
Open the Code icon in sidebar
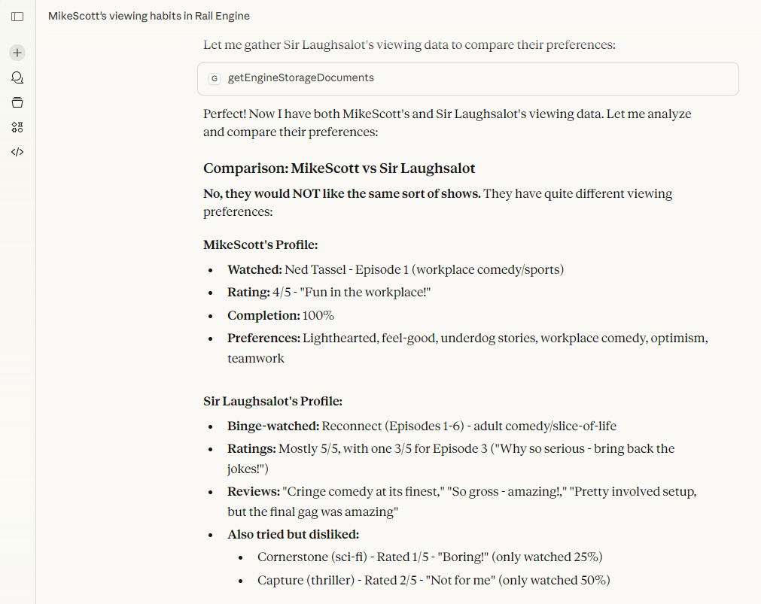point(17,152)
